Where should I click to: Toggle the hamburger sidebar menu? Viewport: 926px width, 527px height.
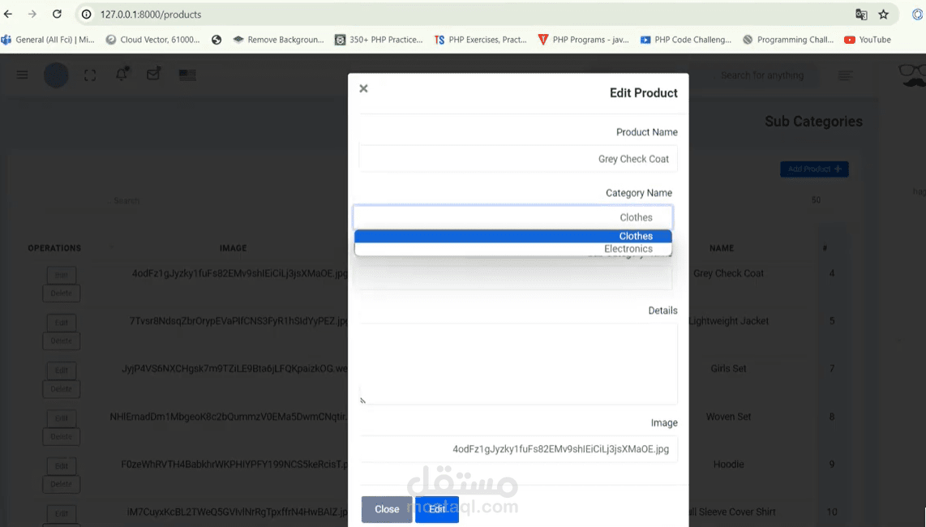click(23, 75)
